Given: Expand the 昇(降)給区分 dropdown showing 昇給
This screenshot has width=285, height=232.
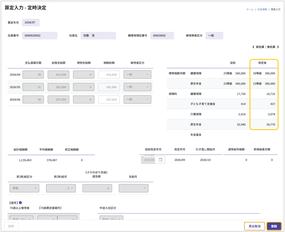Looking at the screenshot, I should tap(24, 188).
